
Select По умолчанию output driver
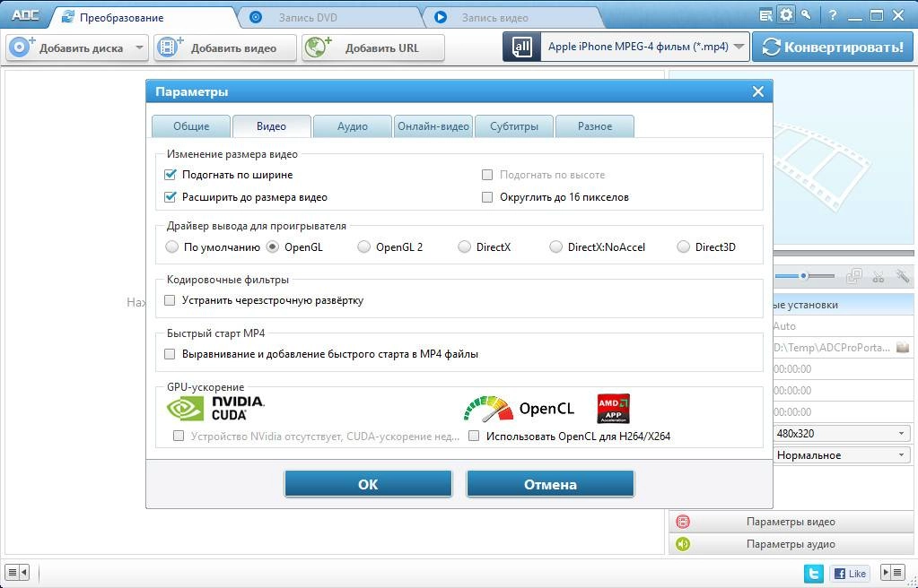click(171, 246)
